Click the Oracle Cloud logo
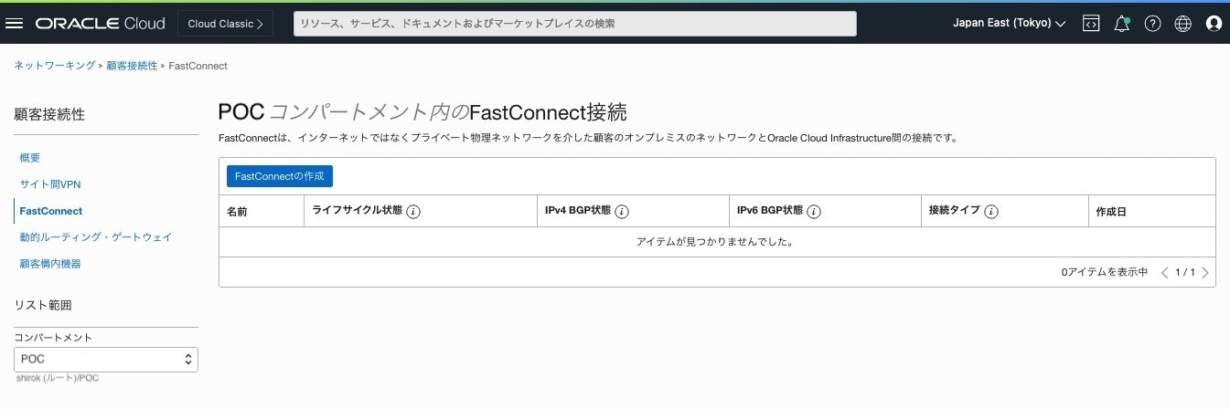Image resolution: width=1230 pixels, height=409 pixels. pos(101,24)
